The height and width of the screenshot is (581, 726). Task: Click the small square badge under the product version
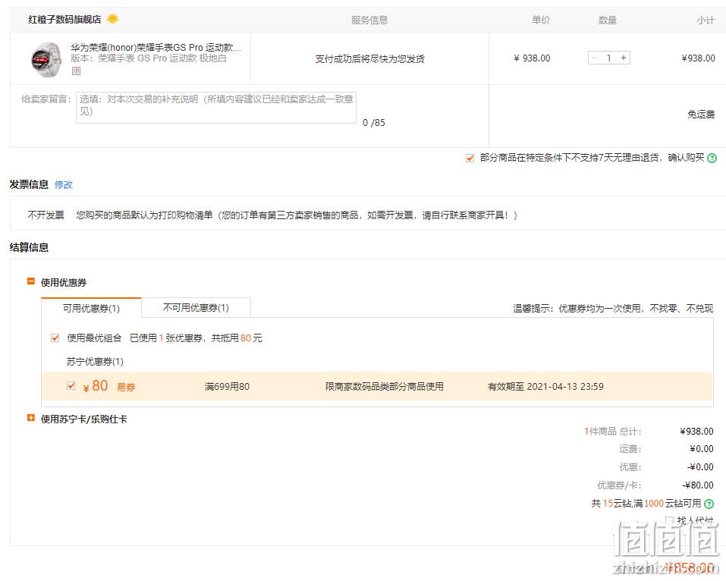[x=76, y=71]
